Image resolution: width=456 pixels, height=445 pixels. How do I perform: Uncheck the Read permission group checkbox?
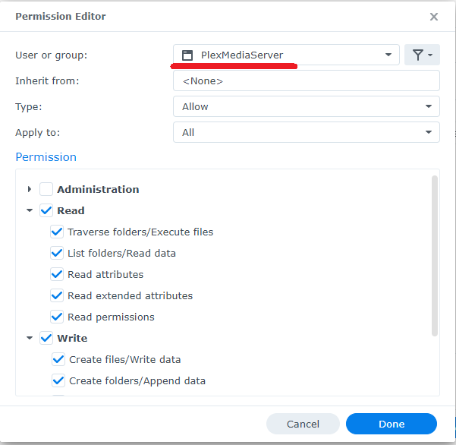click(x=46, y=210)
